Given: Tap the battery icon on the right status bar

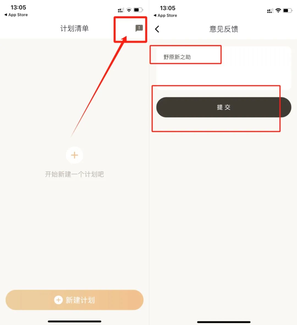Looking at the screenshot, I should click(287, 10).
